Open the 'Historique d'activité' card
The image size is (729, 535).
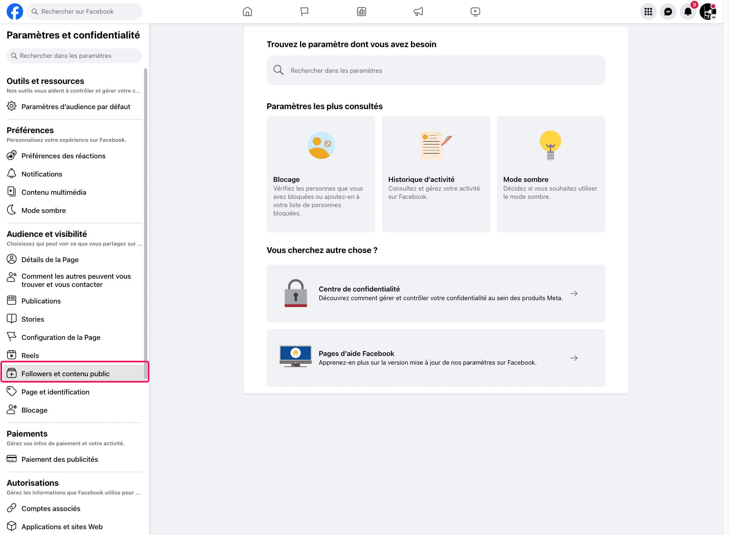coord(436,174)
